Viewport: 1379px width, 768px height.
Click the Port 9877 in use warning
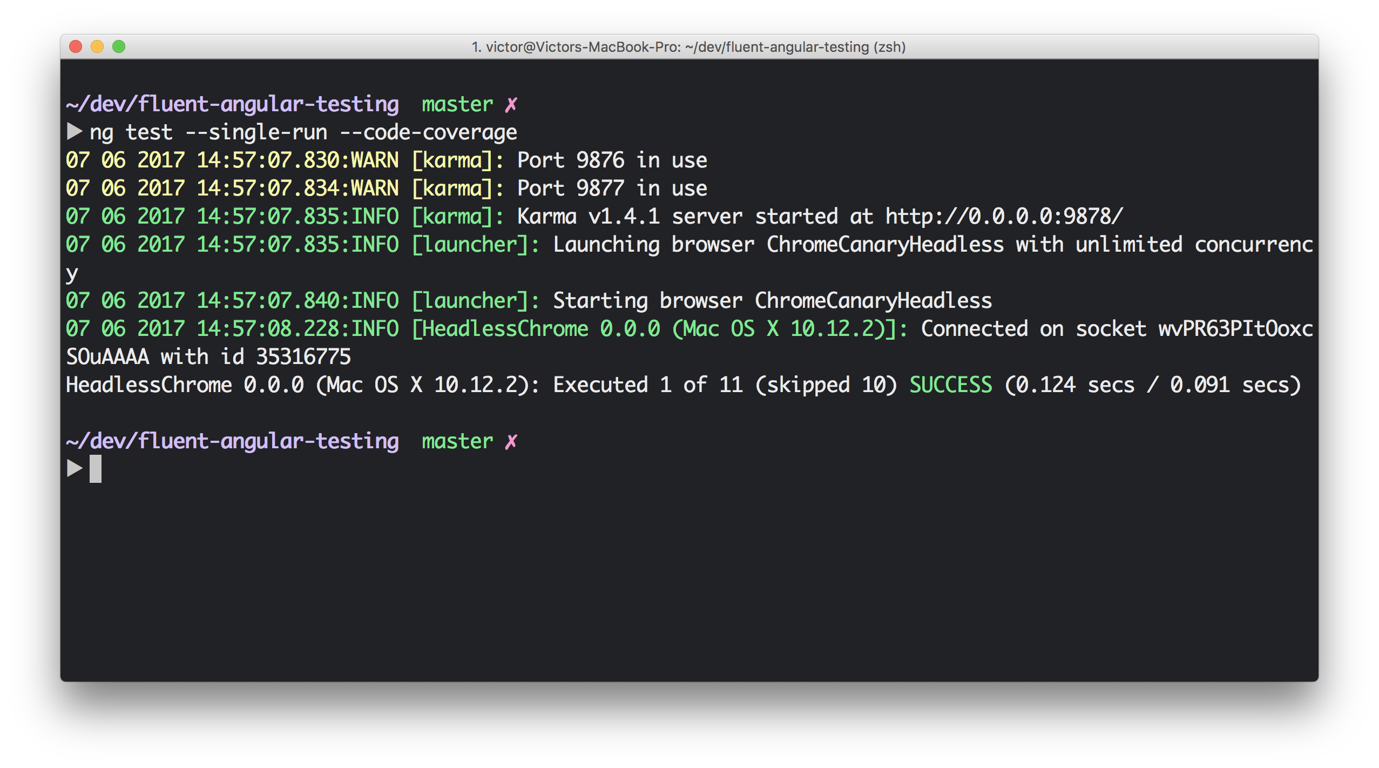pyautogui.click(x=612, y=188)
